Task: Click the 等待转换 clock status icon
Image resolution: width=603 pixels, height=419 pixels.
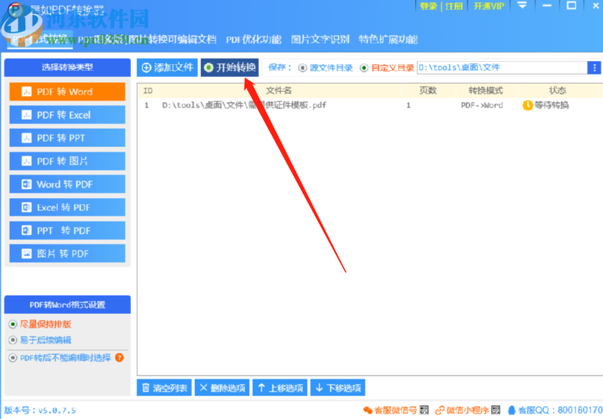Action: tap(528, 105)
